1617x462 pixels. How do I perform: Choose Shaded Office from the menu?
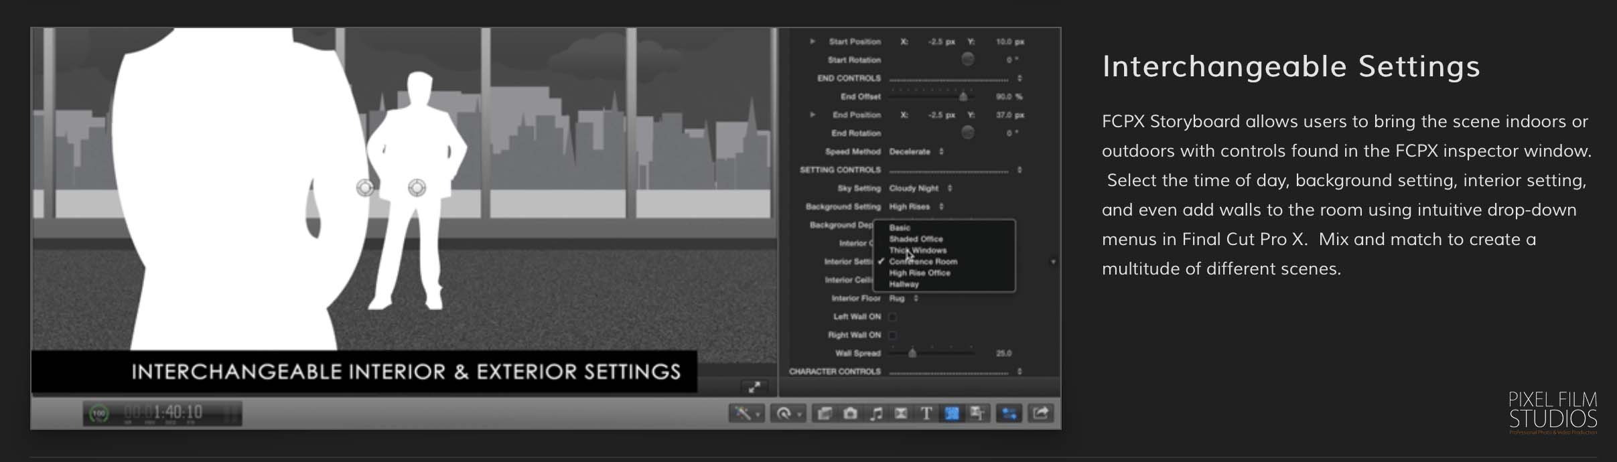tap(916, 239)
